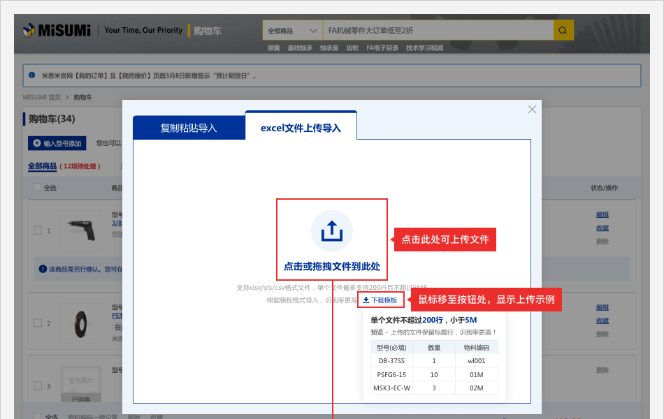
Task: Check the checkbox for cart item 1
Action: pyautogui.click(x=38, y=230)
